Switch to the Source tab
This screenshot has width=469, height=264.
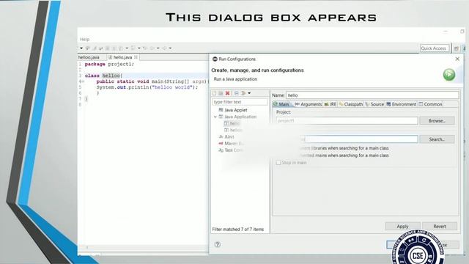[x=374, y=104]
